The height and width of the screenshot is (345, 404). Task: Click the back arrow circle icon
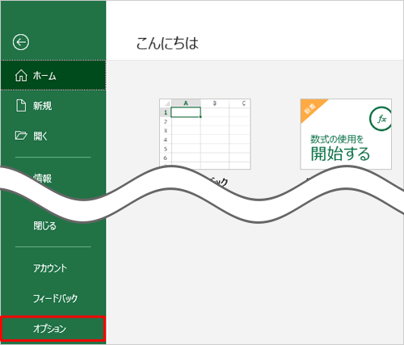(x=21, y=42)
